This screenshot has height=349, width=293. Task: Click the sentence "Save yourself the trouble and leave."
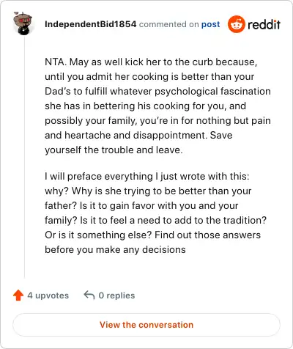[138, 142]
